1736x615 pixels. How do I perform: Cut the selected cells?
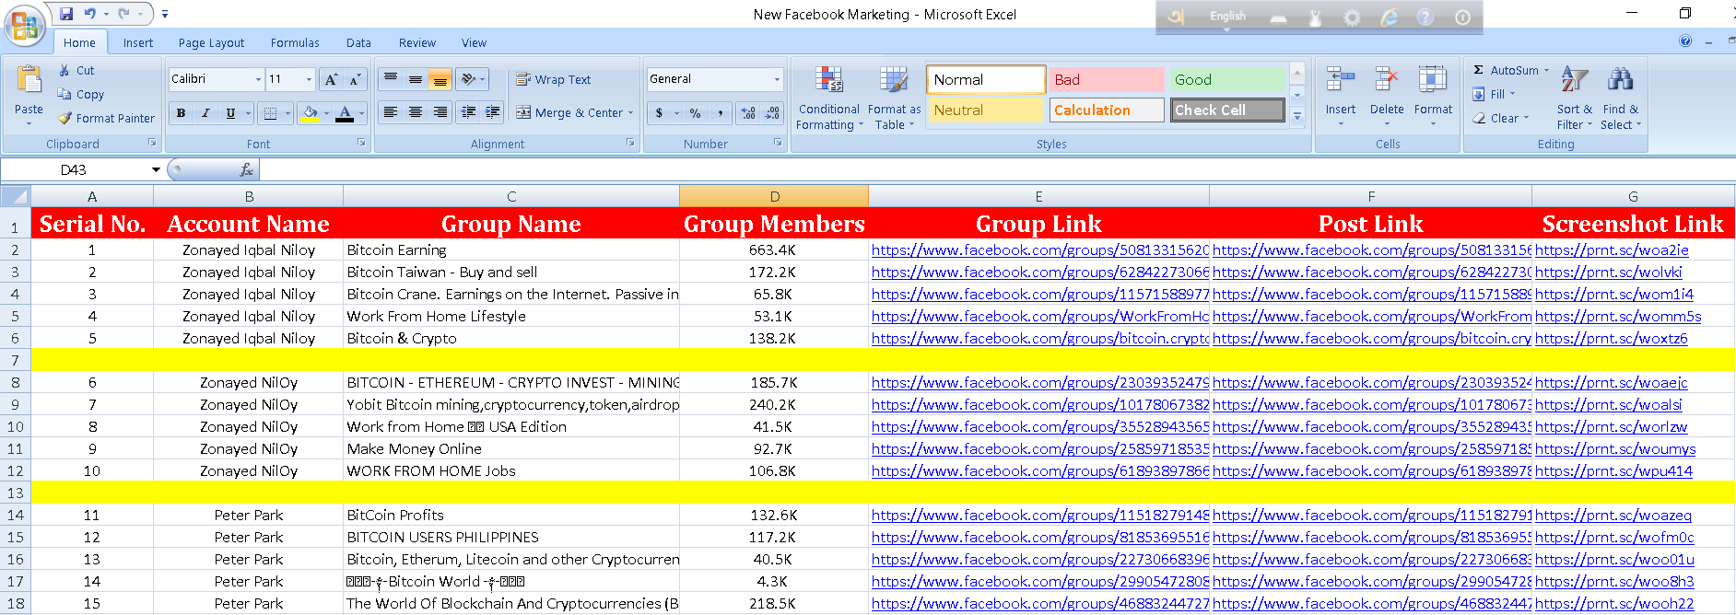point(76,70)
